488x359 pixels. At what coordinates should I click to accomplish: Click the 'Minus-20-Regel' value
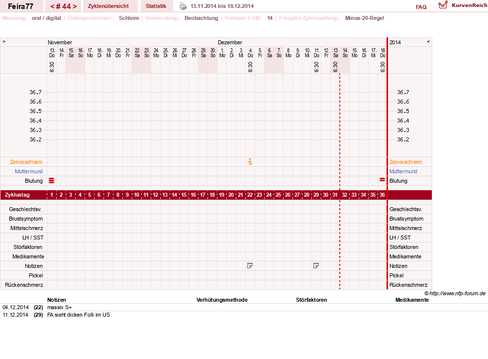[365, 18]
